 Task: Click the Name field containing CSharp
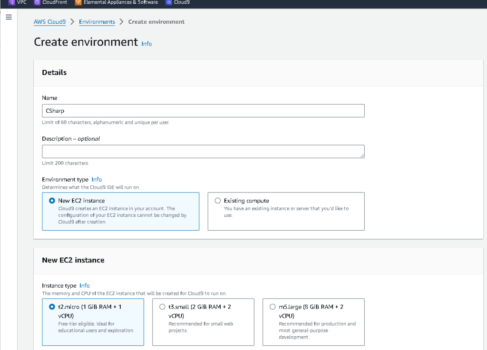(203, 111)
